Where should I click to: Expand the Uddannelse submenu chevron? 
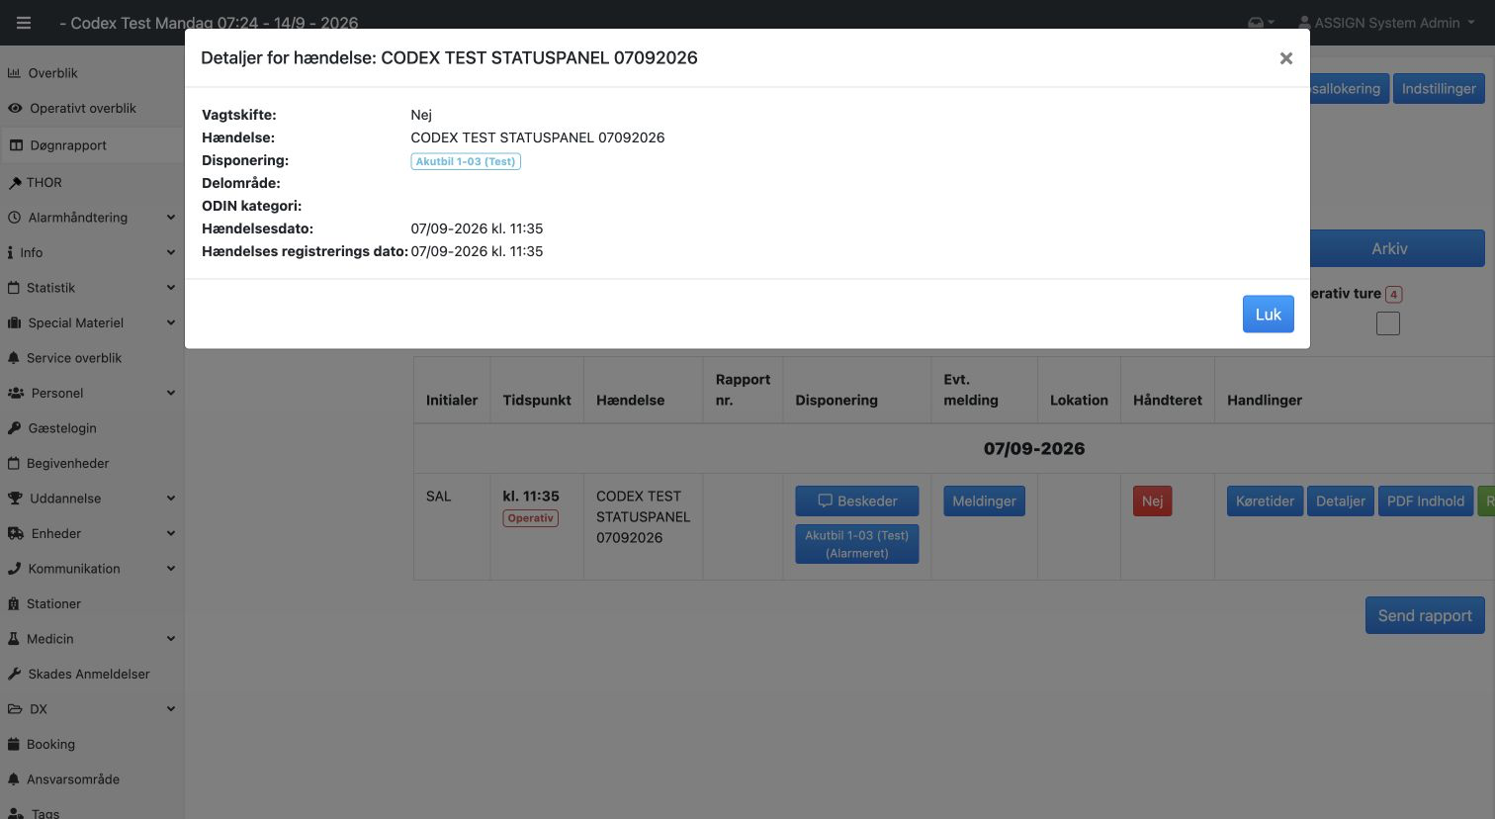(x=170, y=499)
